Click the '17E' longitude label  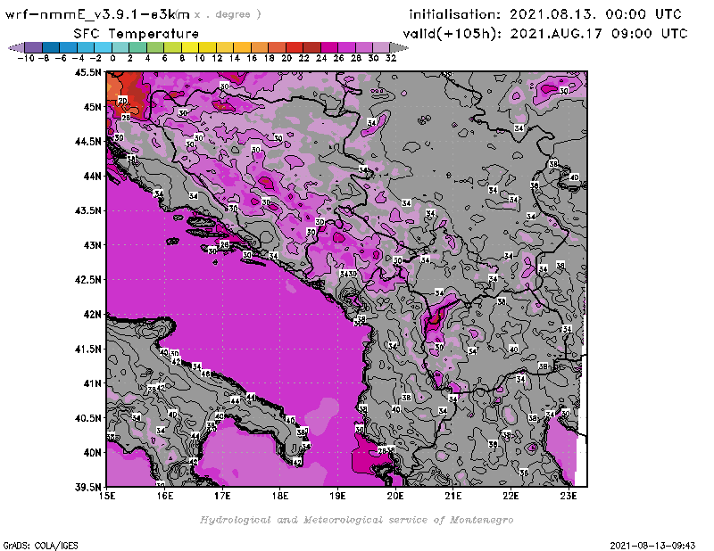coord(222,496)
